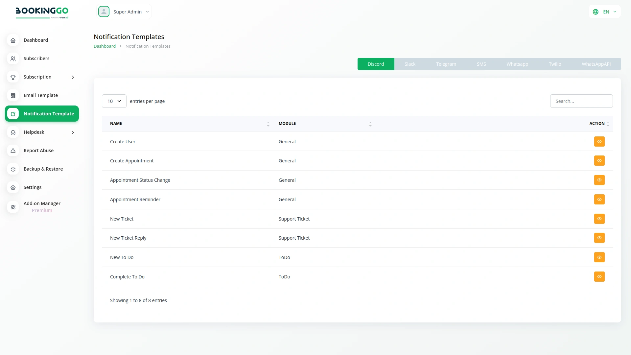631x355 pixels.
Task: Open the eye action for New Ticket row
Action: click(x=599, y=219)
